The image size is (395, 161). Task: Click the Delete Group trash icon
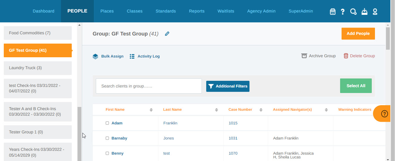pyautogui.click(x=346, y=56)
